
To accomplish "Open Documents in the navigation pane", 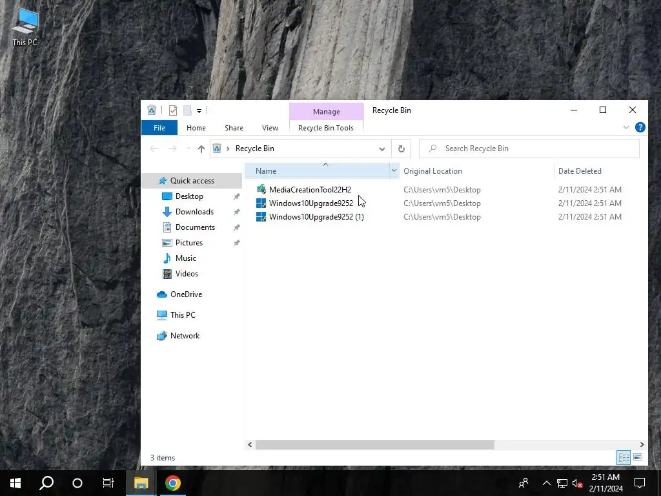I will tap(195, 227).
